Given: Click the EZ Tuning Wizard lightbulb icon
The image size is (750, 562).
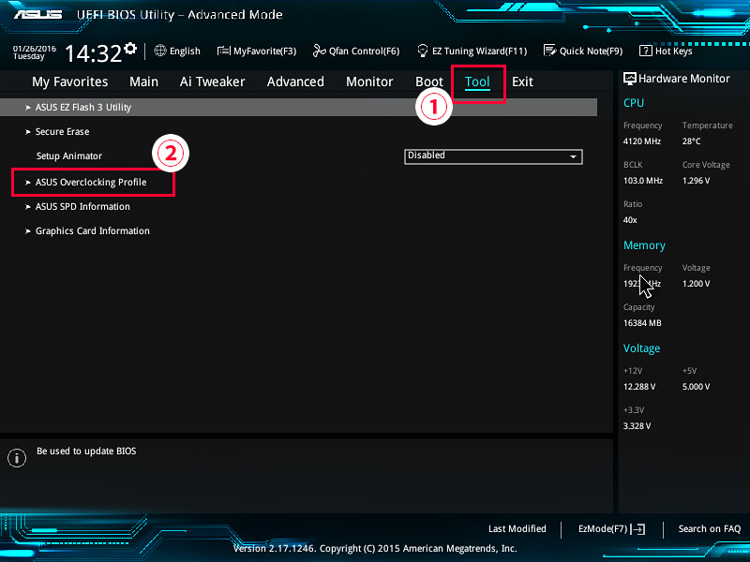Looking at the screenshot, I should (423, 51).
